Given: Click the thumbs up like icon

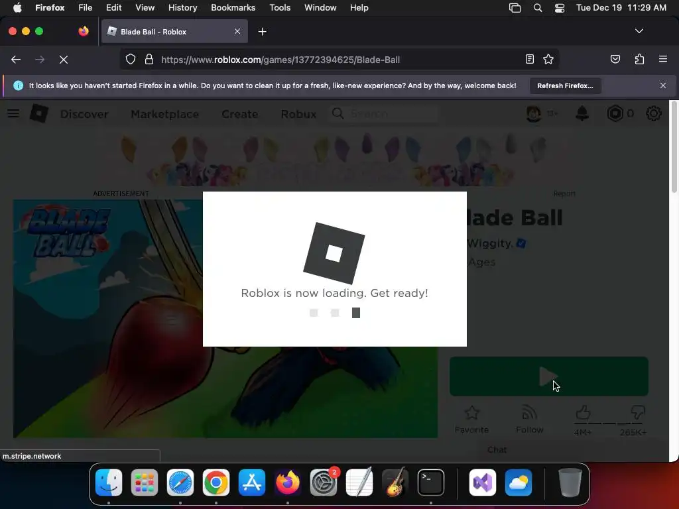Looking at the screenshot, I should (x=583, y=412).
